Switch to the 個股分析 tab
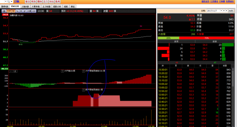 click(57, 7)
